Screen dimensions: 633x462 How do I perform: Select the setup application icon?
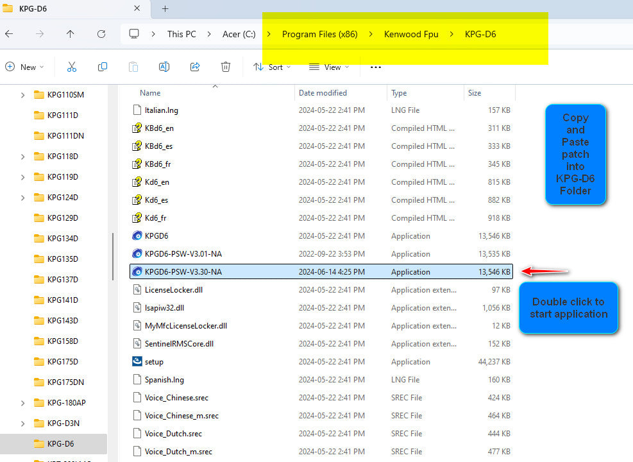tap(137, 361)
